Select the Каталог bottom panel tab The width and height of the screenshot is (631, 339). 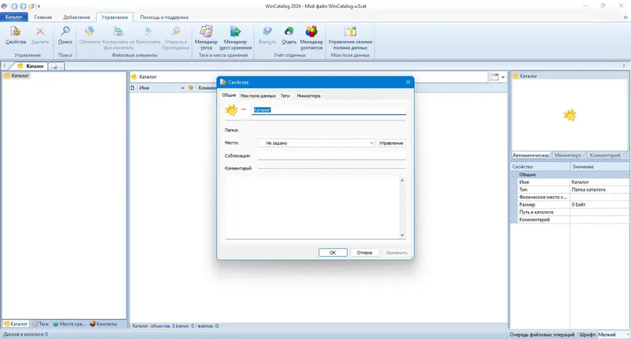click(16, 324)
